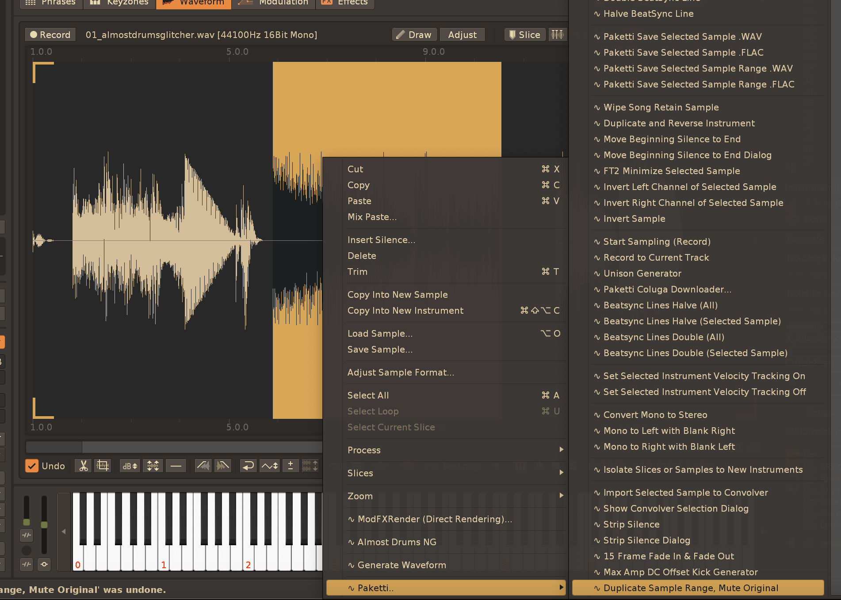Click the waveform horizontal scrollbar thumb
The height and width of the screenshot is (600, 841).
pyautogui.click(x=54, y=447)
